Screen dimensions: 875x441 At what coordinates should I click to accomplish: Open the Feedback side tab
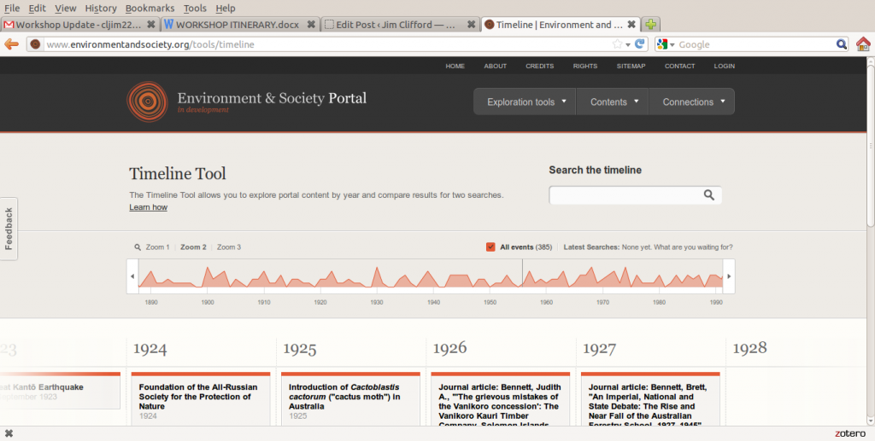pyautogui.click(x=9, y=228)
